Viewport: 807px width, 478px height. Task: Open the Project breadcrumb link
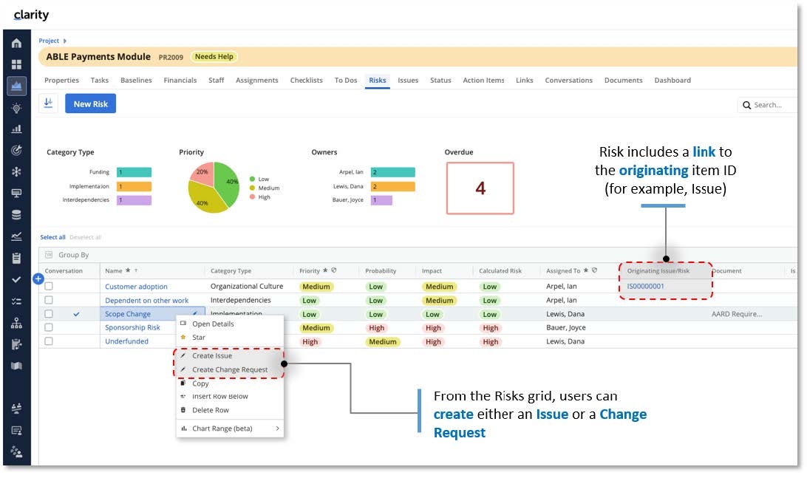(x=49, y=41)
